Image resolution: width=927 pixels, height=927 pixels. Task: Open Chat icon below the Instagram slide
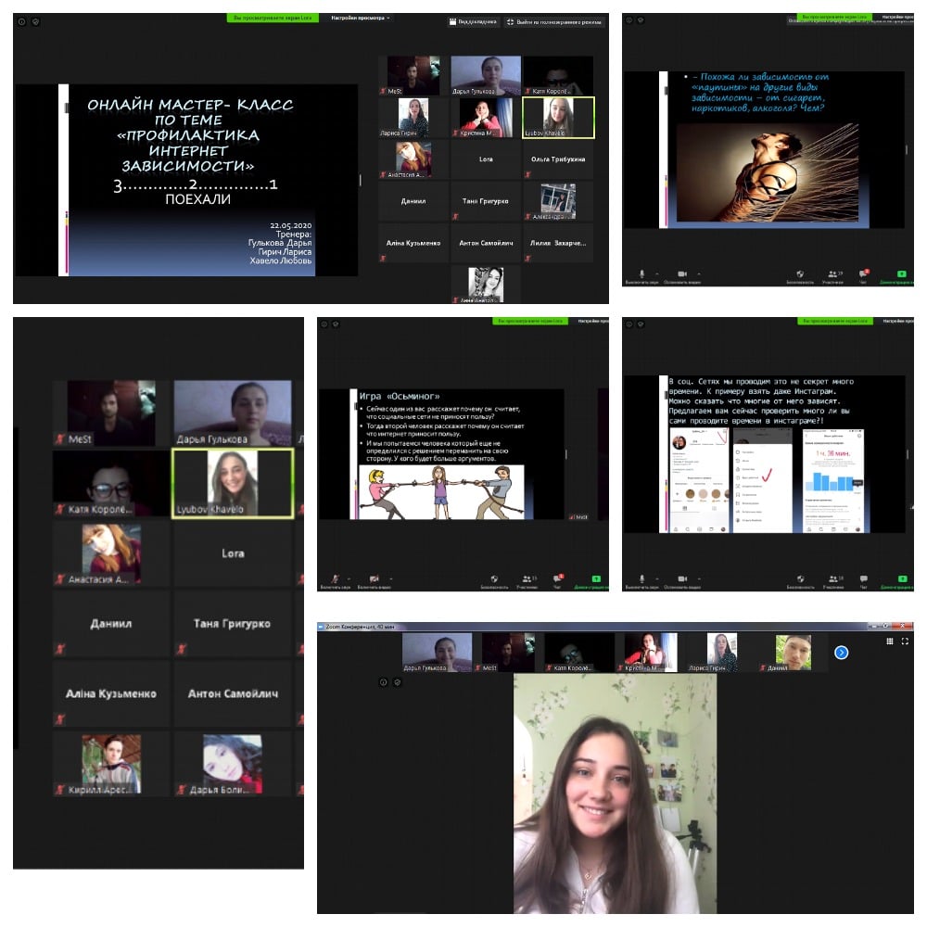coord(863,578)
